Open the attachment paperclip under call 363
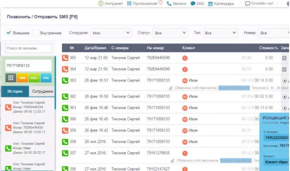The height and width of the screenshot is (171, 290). pos(171,88)
